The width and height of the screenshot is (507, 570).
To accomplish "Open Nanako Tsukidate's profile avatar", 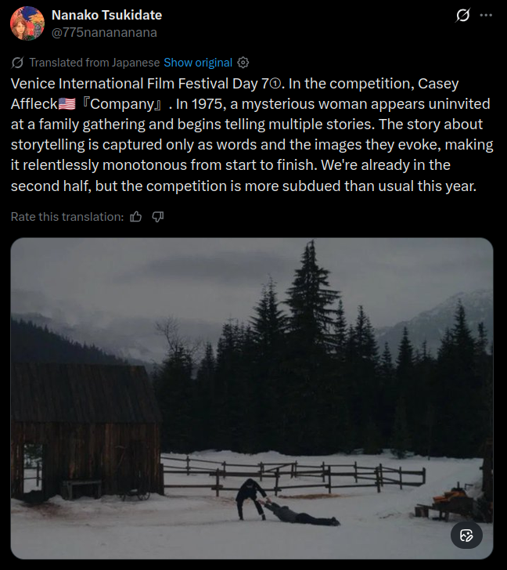I will click(27, 23).
